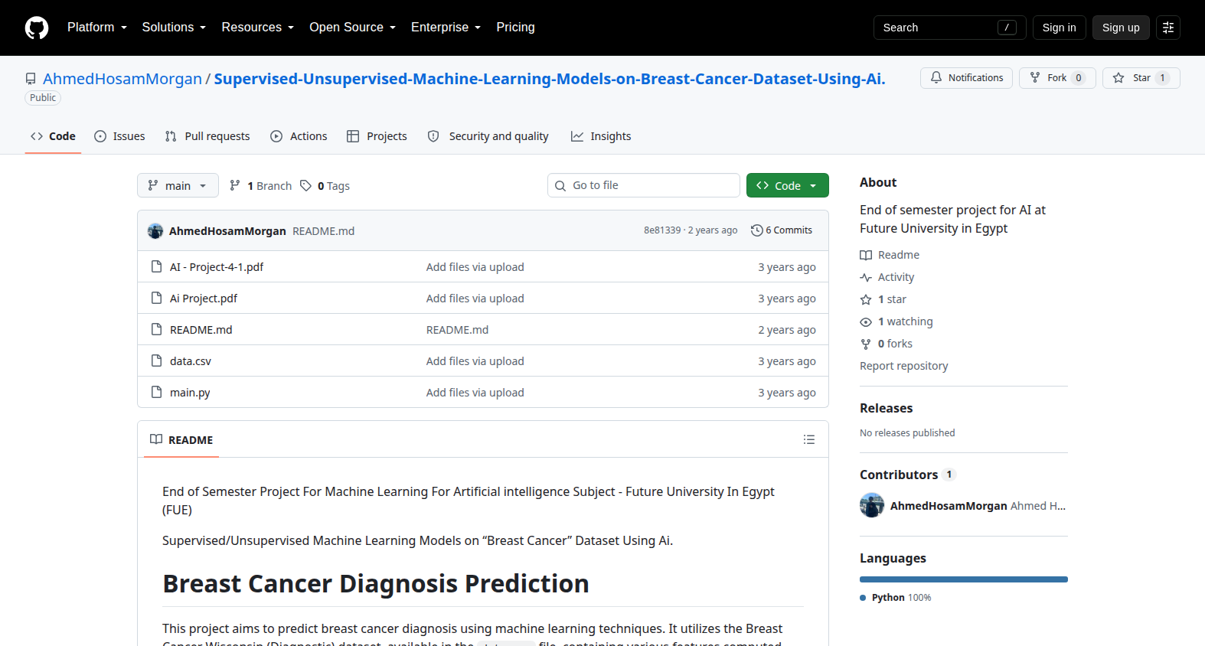Screen dimensions: 1205x646
Task: Open the data.csv file
Action: pos(191,361)
